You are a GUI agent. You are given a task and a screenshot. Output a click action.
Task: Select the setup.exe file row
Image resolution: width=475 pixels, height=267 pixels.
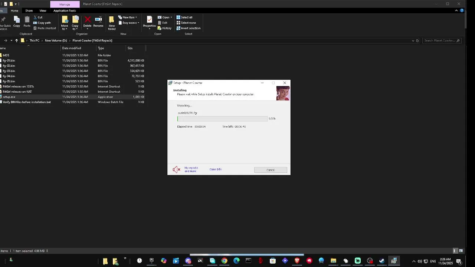pos(72,97)
